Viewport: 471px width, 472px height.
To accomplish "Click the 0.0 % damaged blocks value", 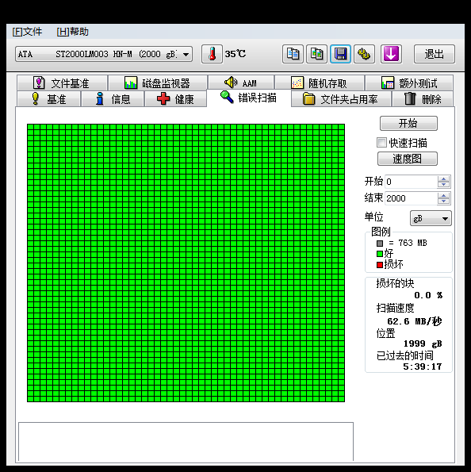I will (428, 295).
